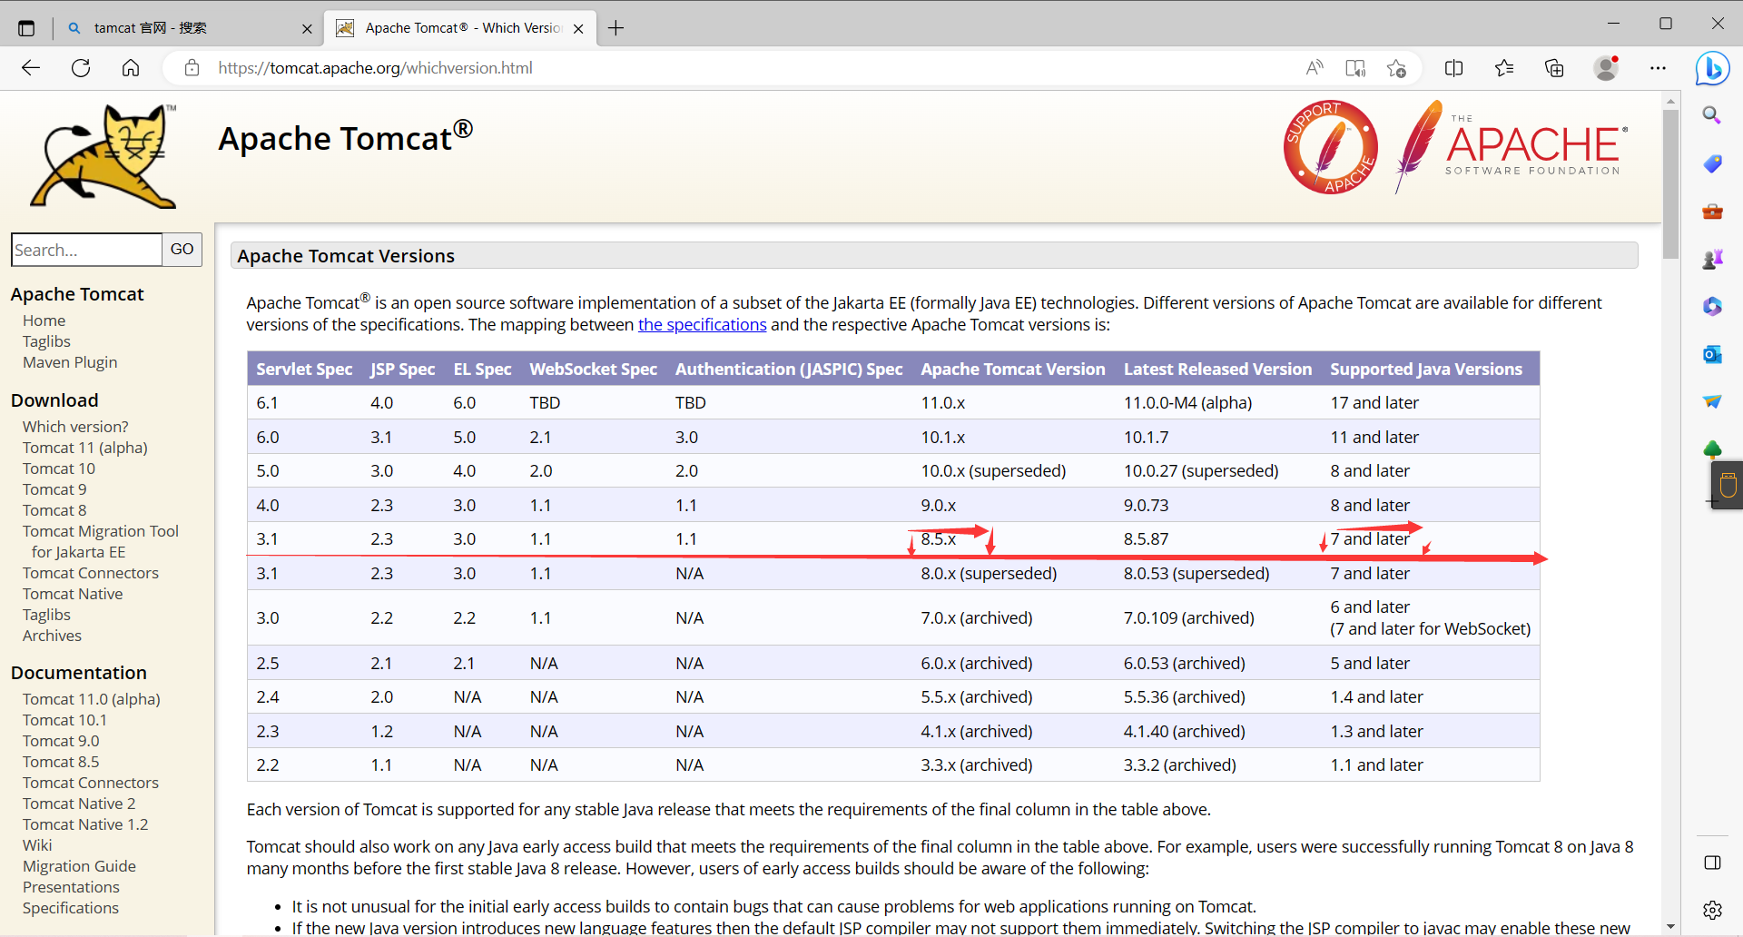1743x937 pixels.
Task: Focus the Tomcat site search box
Action: click(86, 250)
